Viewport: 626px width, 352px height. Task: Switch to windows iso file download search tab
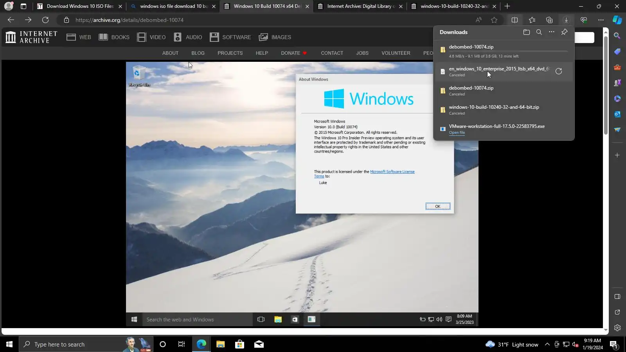[174, 6]
